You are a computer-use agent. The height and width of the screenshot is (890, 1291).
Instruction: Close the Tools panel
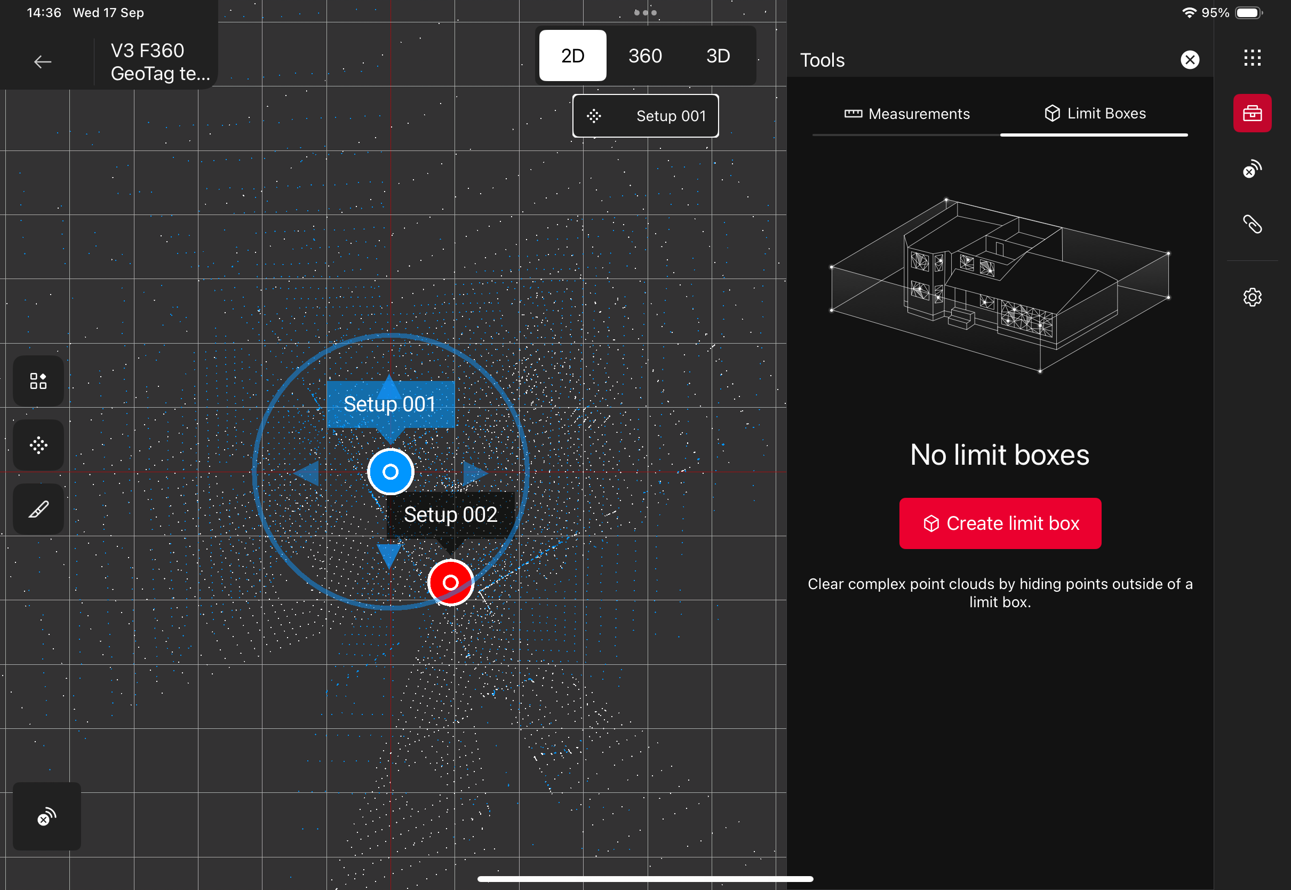(x=1190, y=60)
